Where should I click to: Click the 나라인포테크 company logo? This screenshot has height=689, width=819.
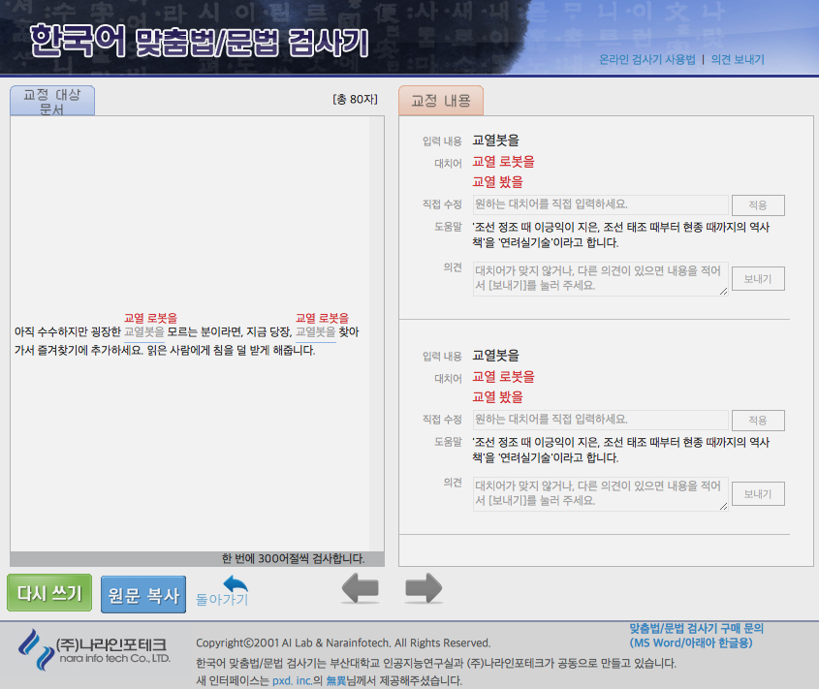point(93,650)
